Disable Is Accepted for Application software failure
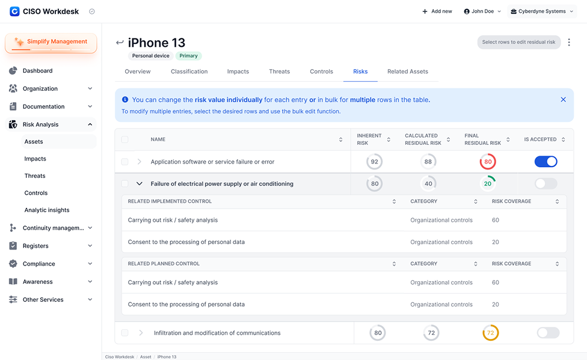Viewport: 587px width, 360px height. click(x=546, y=162)
